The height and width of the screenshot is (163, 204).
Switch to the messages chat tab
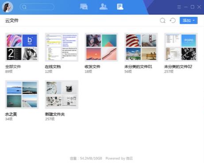coord(84,7)
